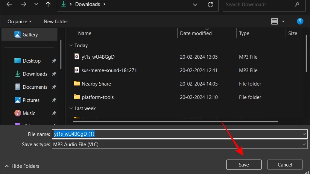Unpin Desktop from quick access

[54, 61]
